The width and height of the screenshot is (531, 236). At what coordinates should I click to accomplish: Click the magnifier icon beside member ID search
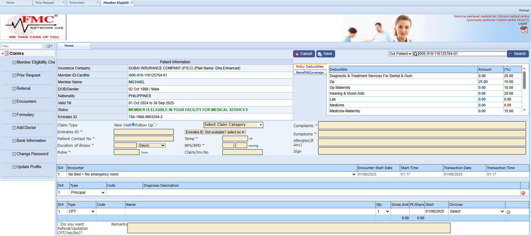point(416,54)
